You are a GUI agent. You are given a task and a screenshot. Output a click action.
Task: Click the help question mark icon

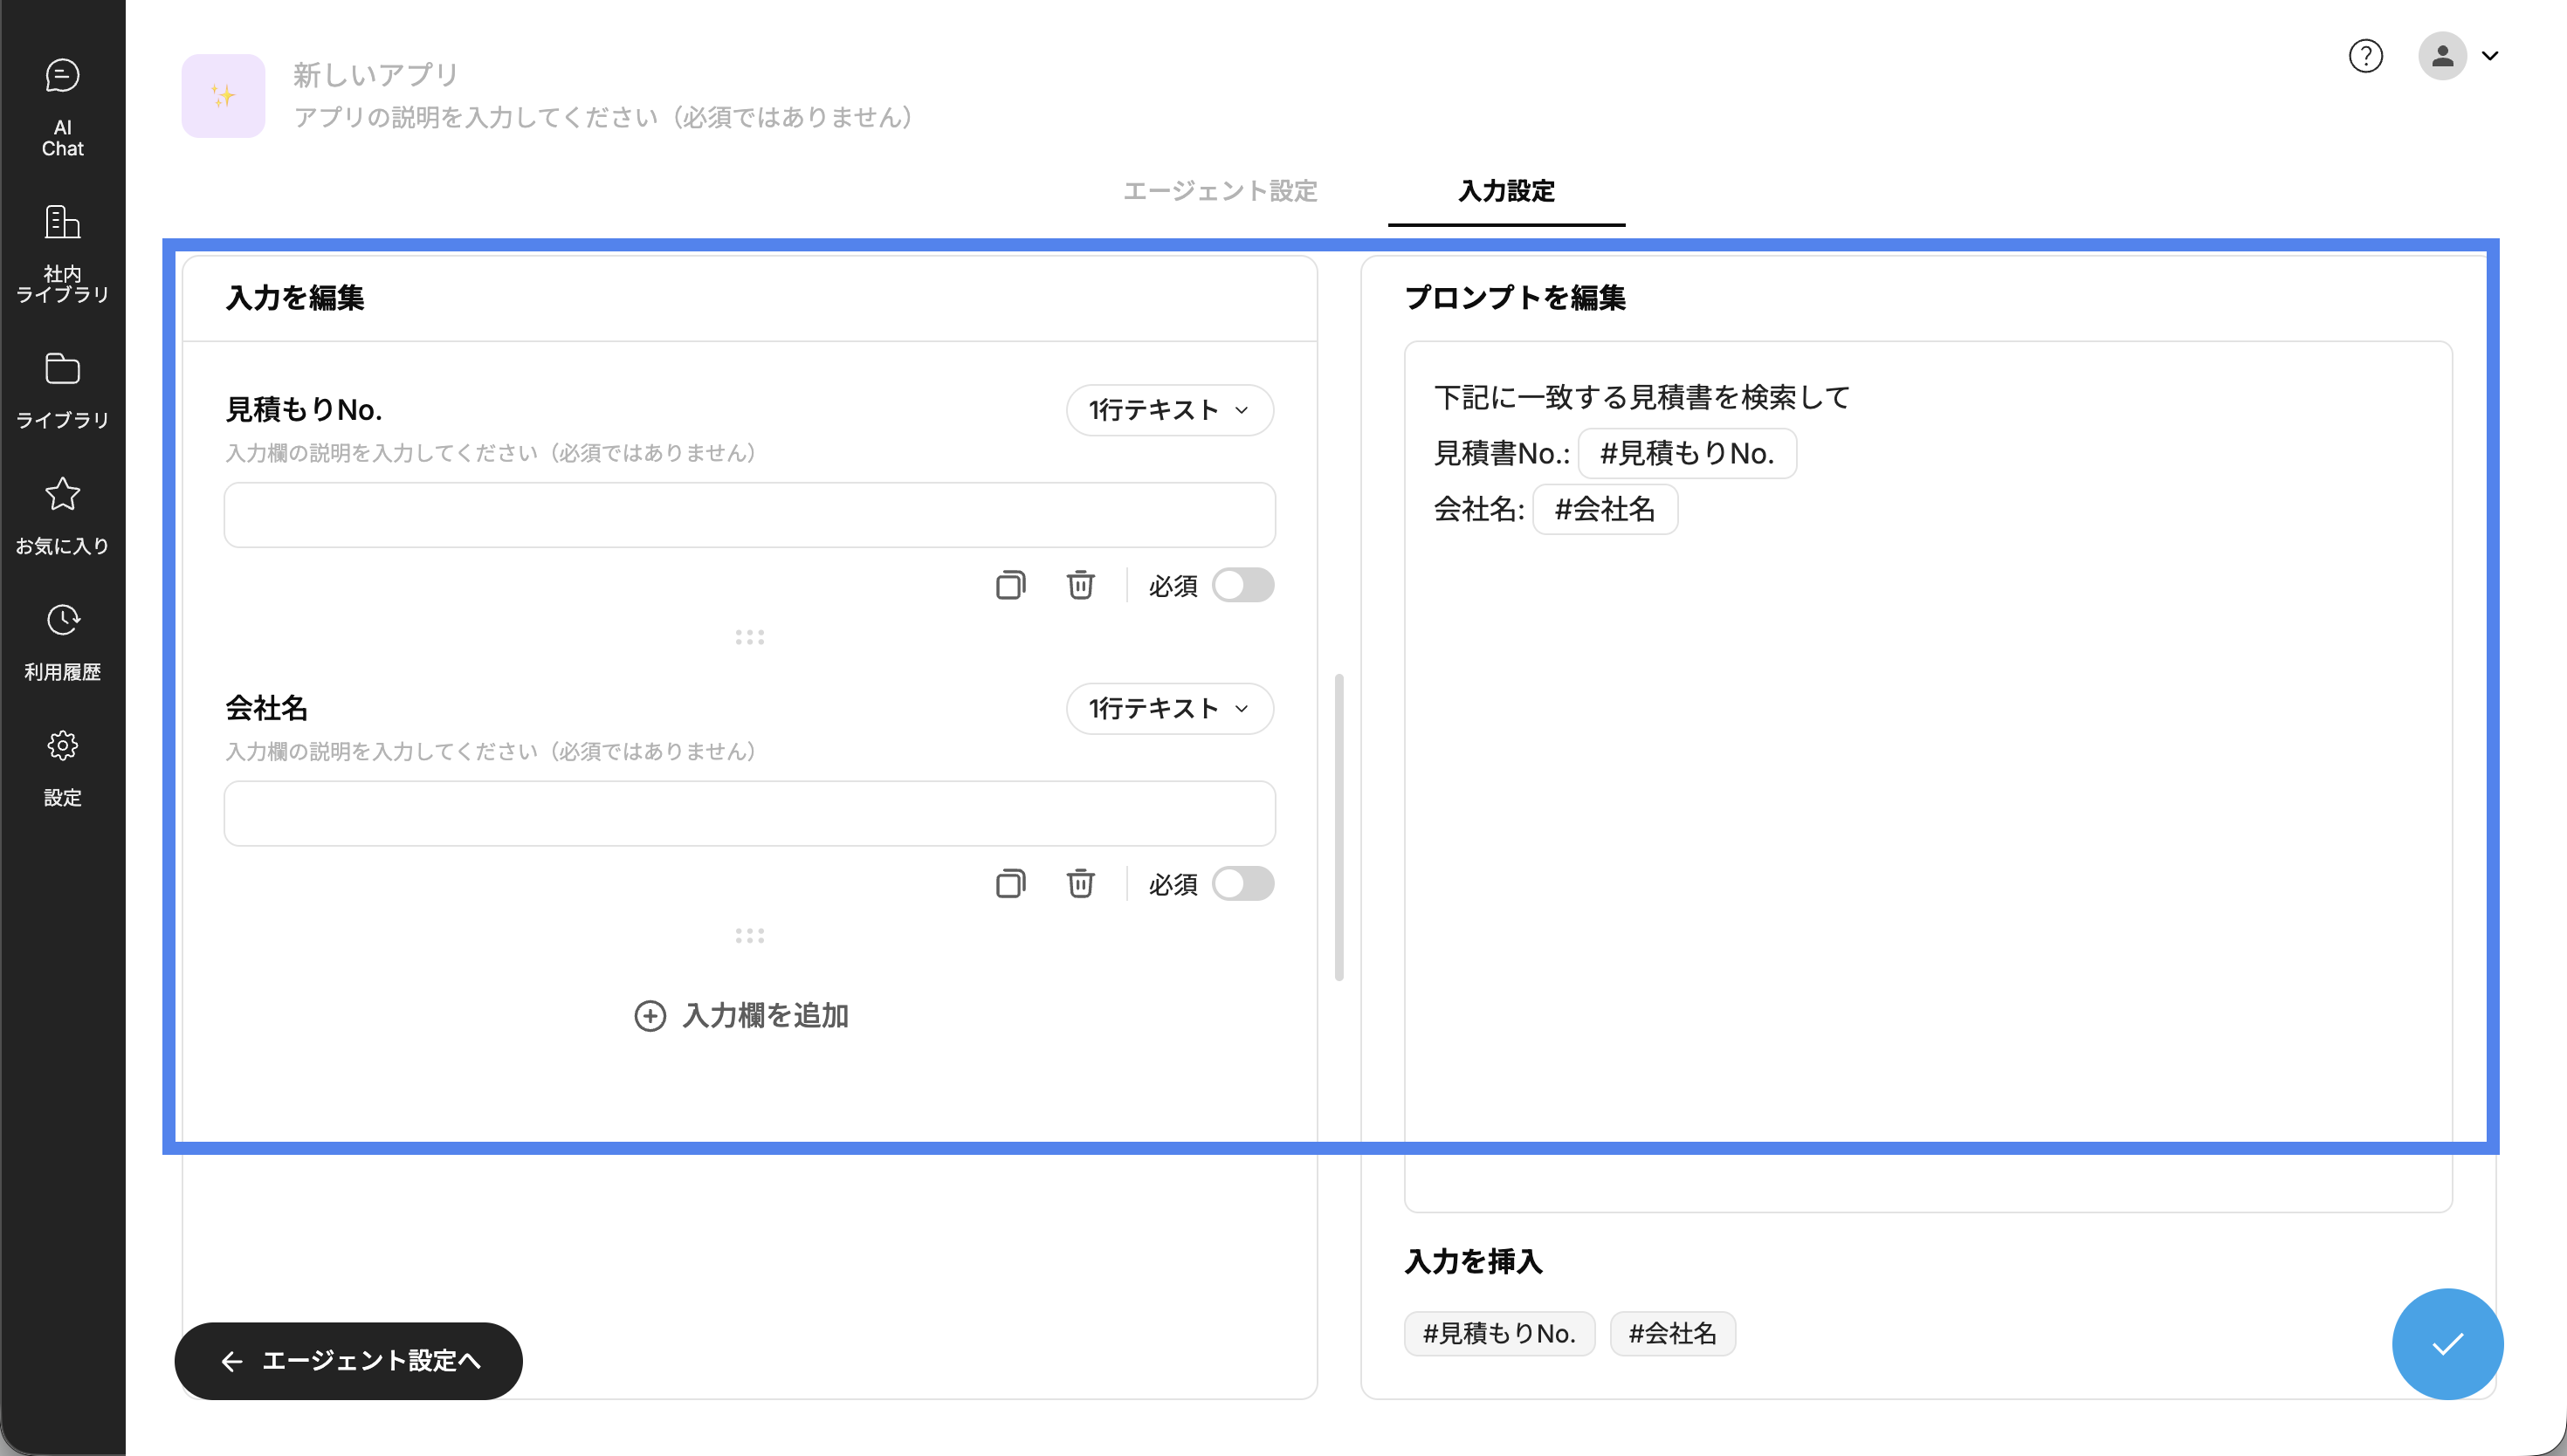(x=2365, y=56)
